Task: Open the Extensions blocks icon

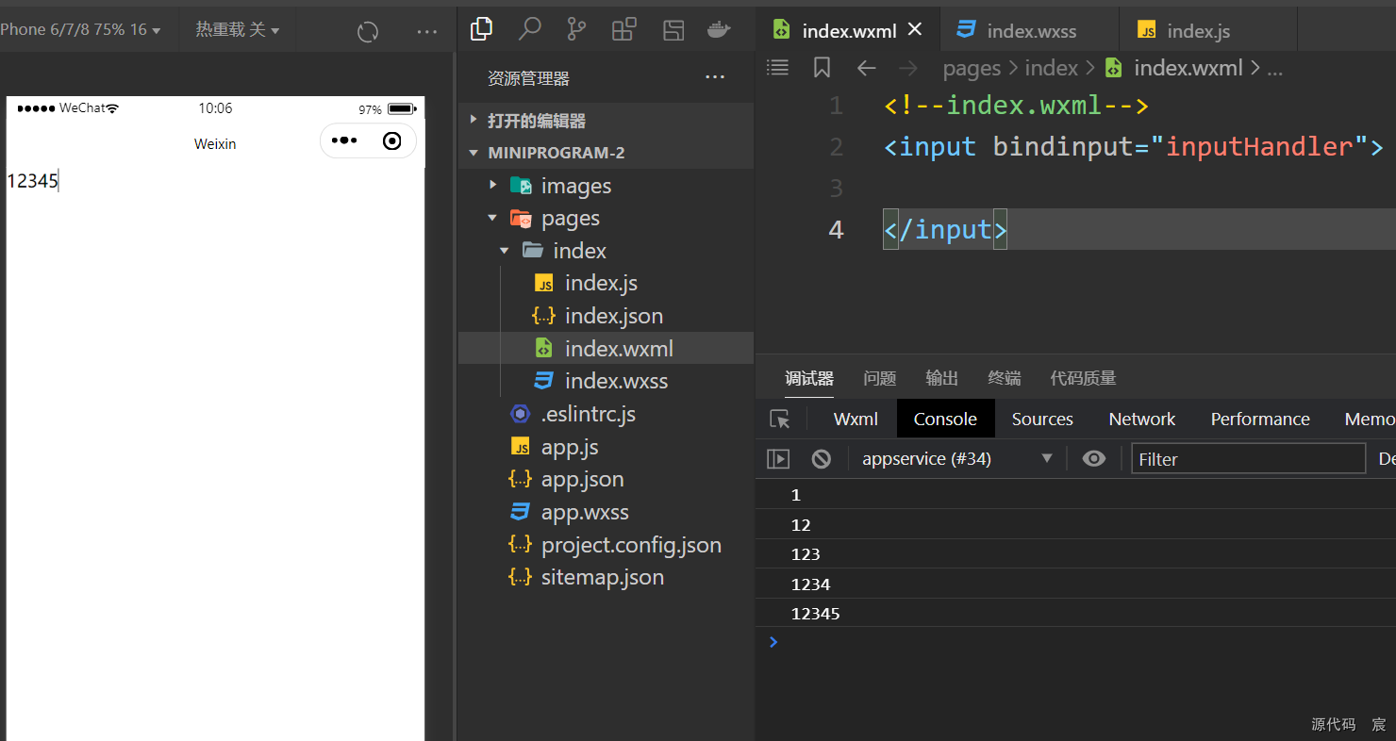Action: tap(624, 29)
